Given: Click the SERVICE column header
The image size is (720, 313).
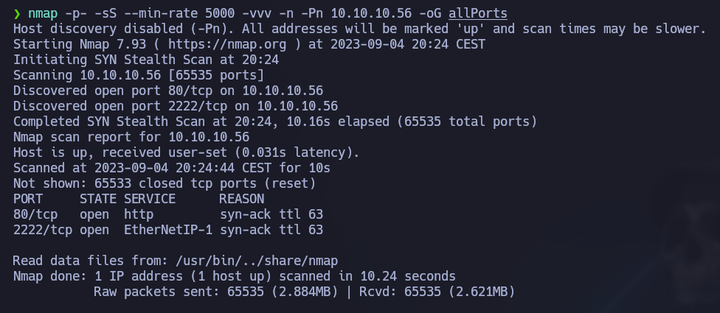Looking at the screenshot, I should [150, 199].
